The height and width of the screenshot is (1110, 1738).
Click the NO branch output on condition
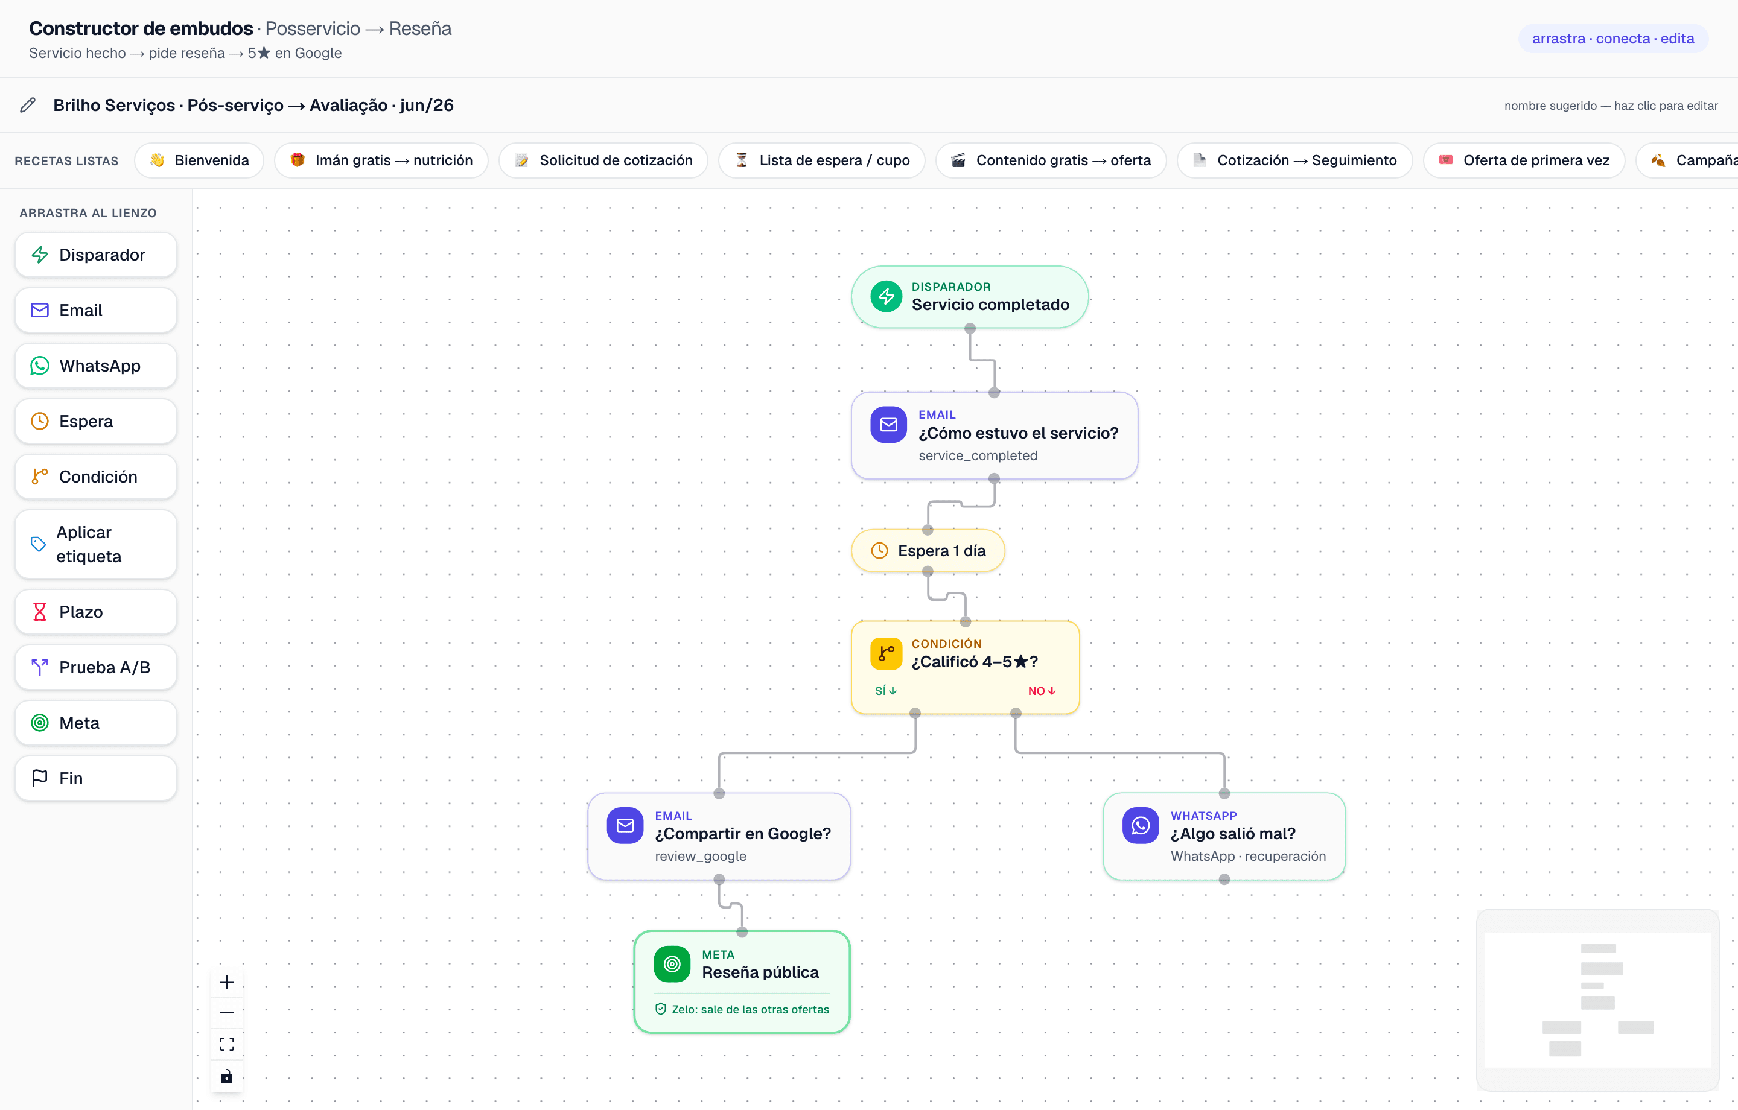click(x=1016, y=713)
